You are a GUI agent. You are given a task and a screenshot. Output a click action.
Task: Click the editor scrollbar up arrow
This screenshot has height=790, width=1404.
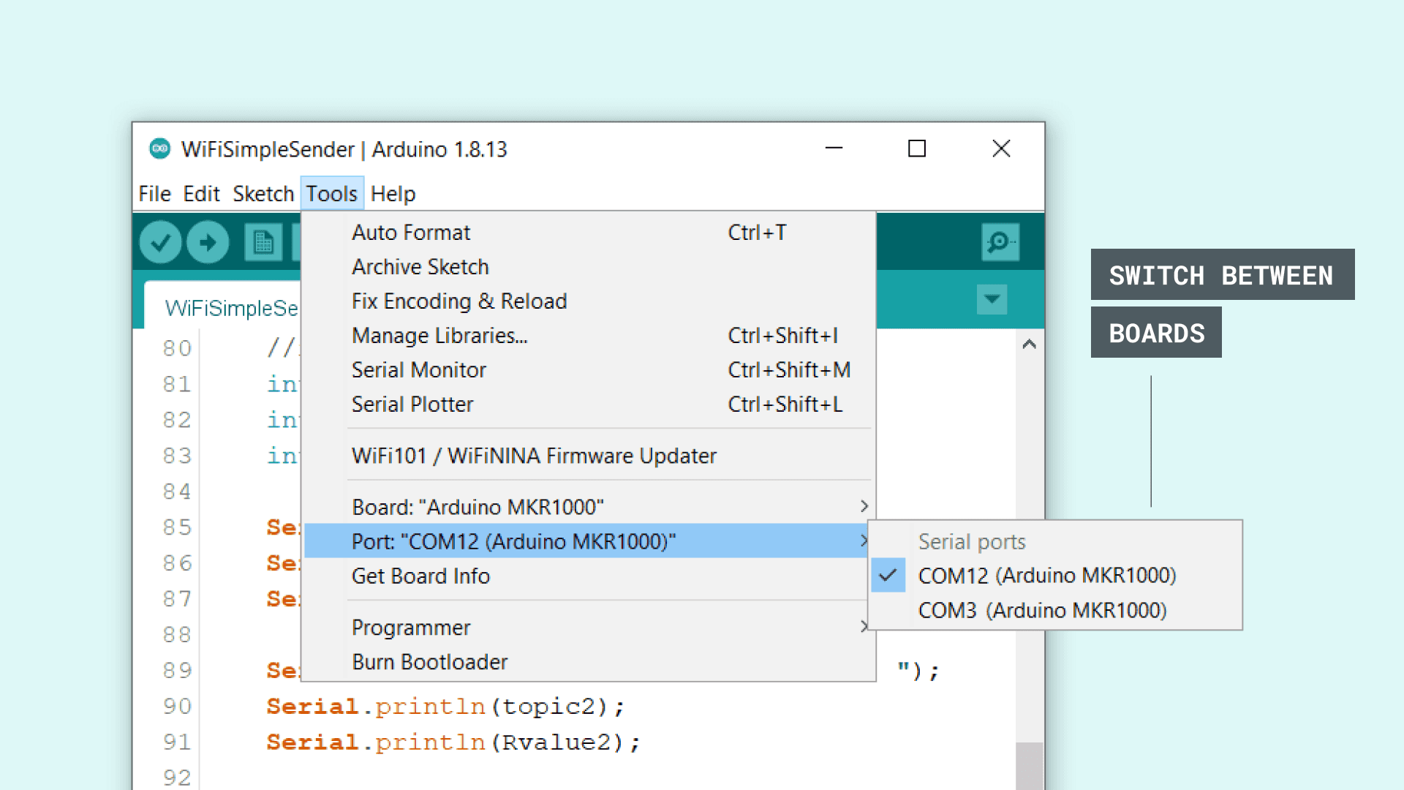tap(1029, 344)
